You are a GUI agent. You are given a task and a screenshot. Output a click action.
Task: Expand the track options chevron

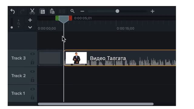click(30, 27)
